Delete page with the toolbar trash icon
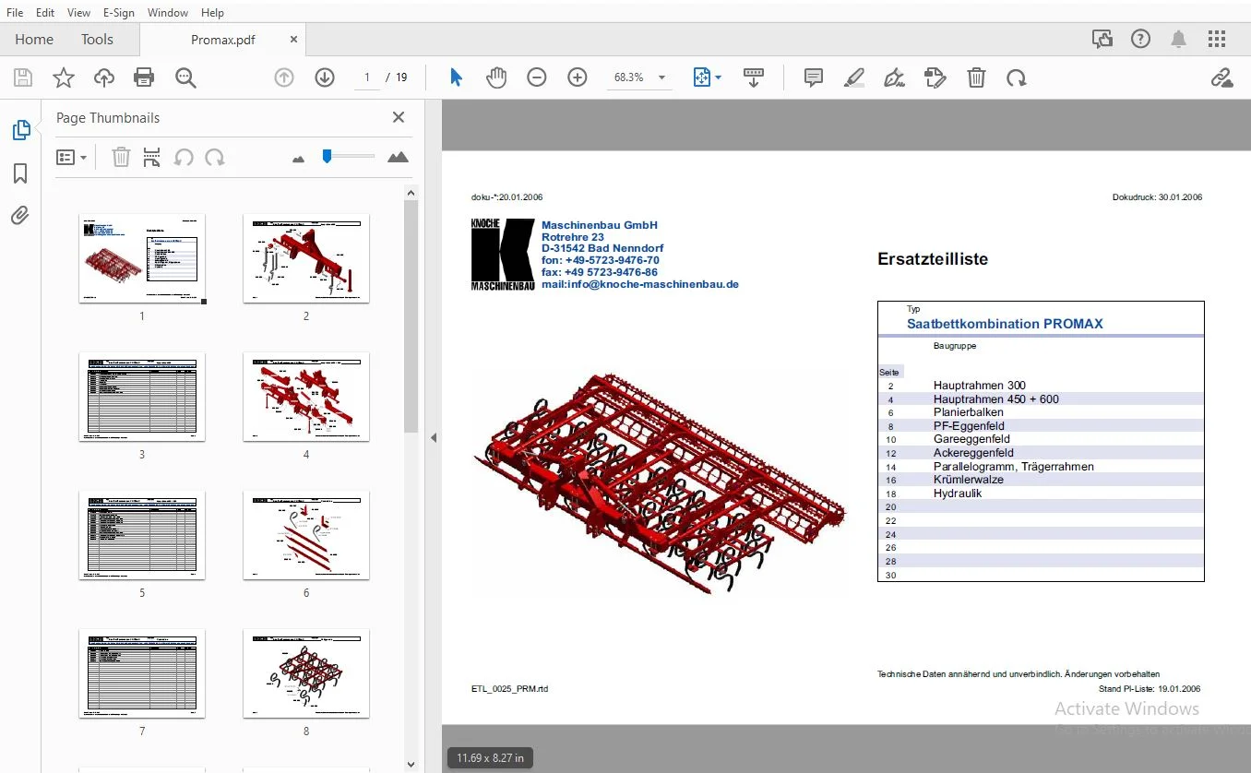The width and height of the screenshot is (1251, 773). 976,77
